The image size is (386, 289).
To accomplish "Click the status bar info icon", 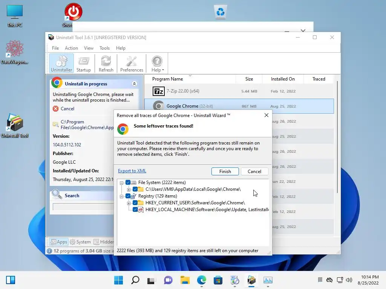I will coord(49,251).
